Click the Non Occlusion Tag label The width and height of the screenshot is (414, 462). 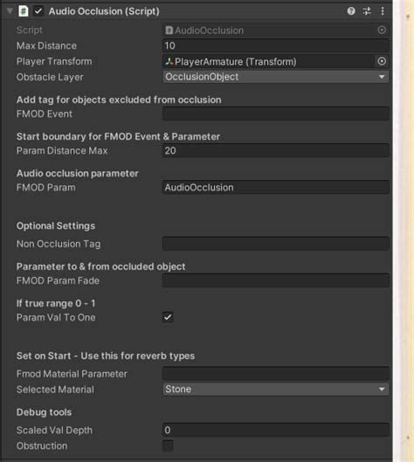59,244
